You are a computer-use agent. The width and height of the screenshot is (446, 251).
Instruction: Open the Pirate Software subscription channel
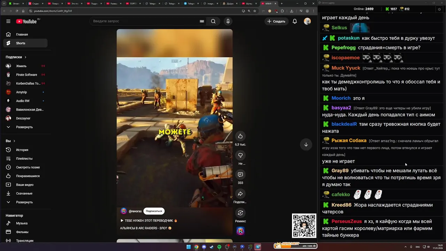pyautogui.click(x=25, y=75)
